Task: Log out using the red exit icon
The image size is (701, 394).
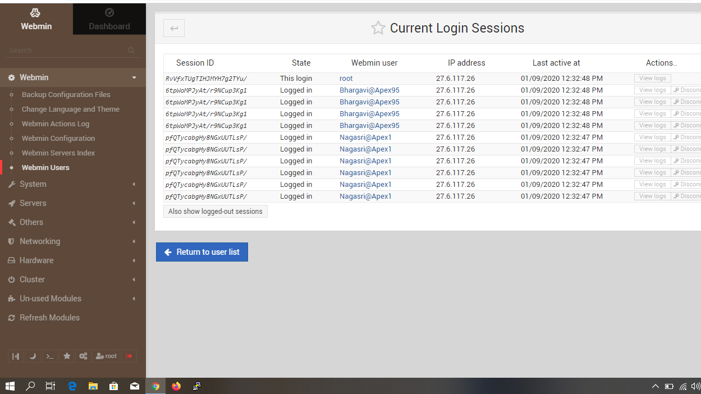Action: pos(129,356)
